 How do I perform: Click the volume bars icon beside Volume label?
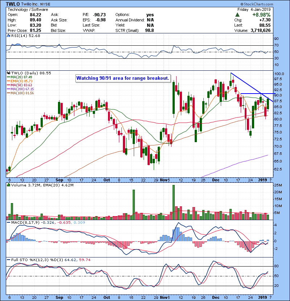[x=8, y=185]
